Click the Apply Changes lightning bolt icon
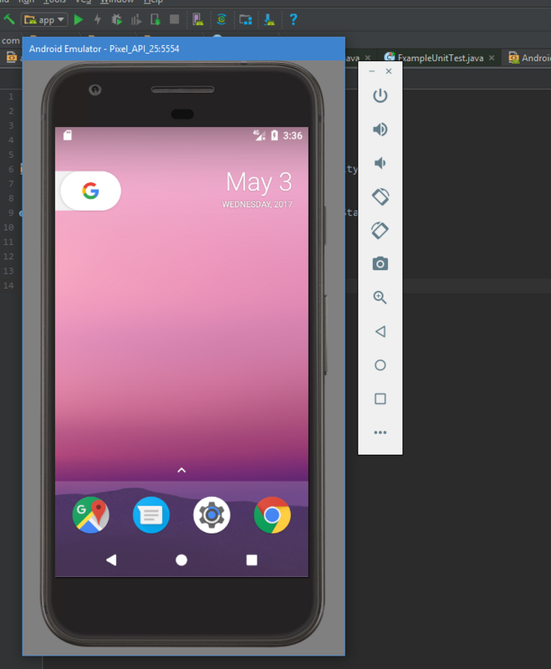Viewport: 551px width, 669px height. point(98,19)
